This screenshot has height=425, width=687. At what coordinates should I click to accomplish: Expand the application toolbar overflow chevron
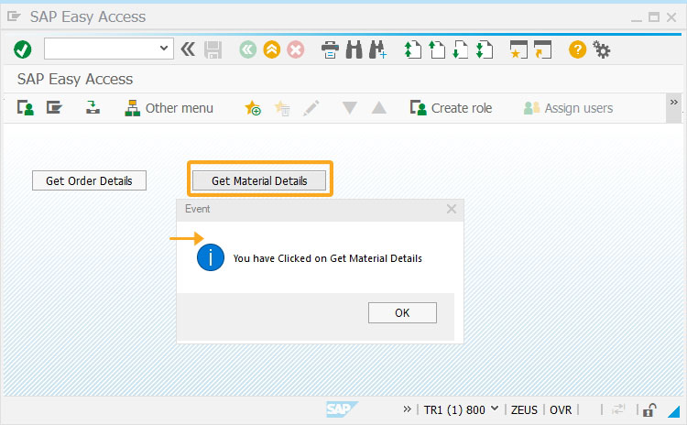(674, 102)
